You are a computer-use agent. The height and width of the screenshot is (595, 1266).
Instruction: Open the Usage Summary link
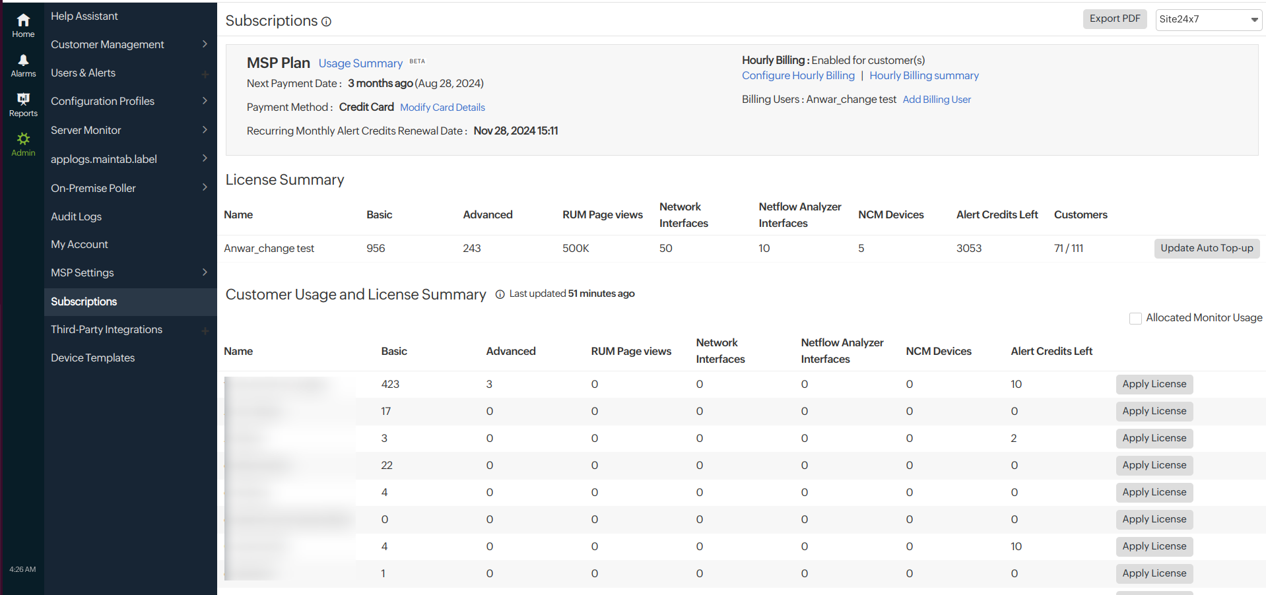click(360, 63)
